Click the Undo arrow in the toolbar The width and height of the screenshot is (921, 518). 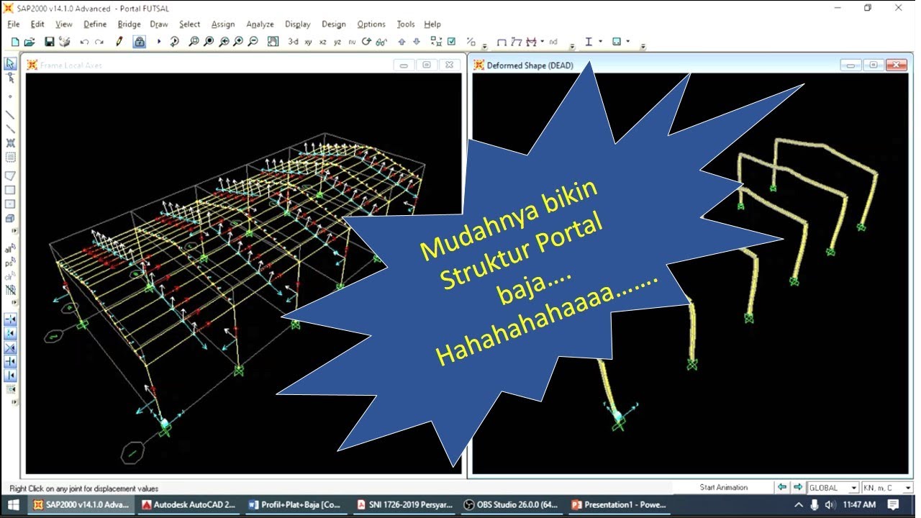coord(84,42)
